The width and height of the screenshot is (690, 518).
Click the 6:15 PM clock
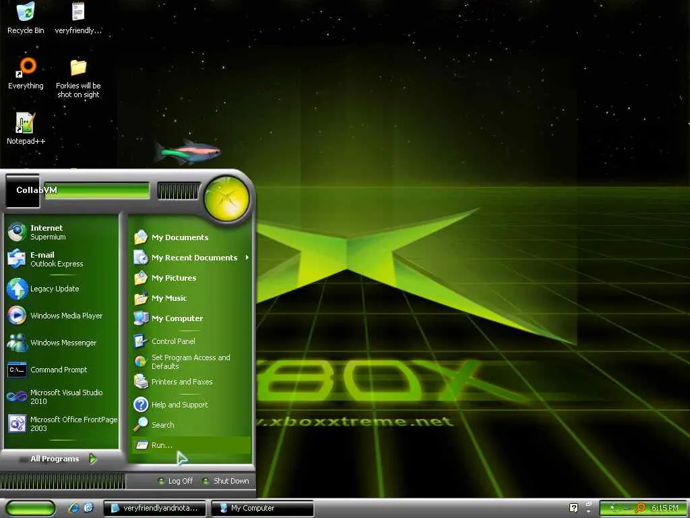click(x=664, y=508)
